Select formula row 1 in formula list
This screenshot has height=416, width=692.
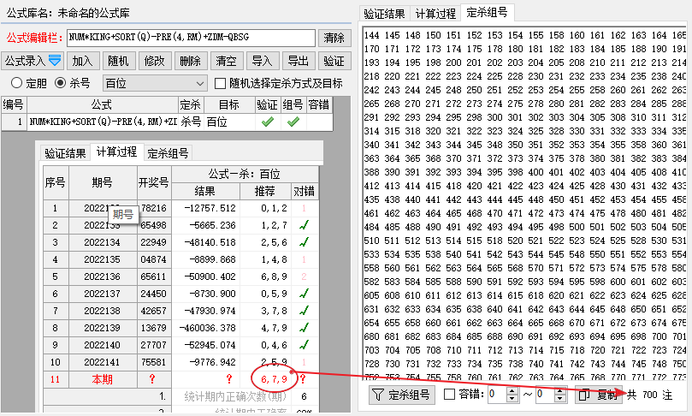pyautogui.click(x=167, y=122)
